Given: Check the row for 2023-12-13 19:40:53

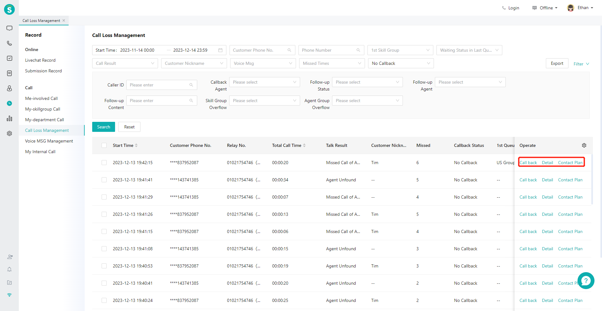Looking at the screenshot, I should point(104,266).
